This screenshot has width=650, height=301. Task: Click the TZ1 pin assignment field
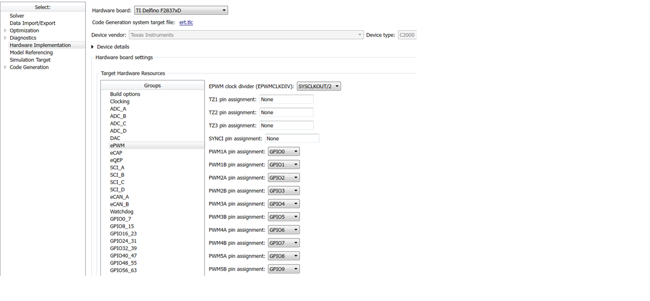pyautogui.click(x=286, y=99)
